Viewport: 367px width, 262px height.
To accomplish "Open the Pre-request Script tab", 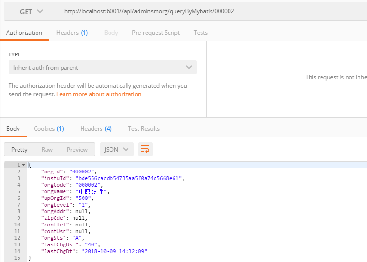I will point(156,33).
